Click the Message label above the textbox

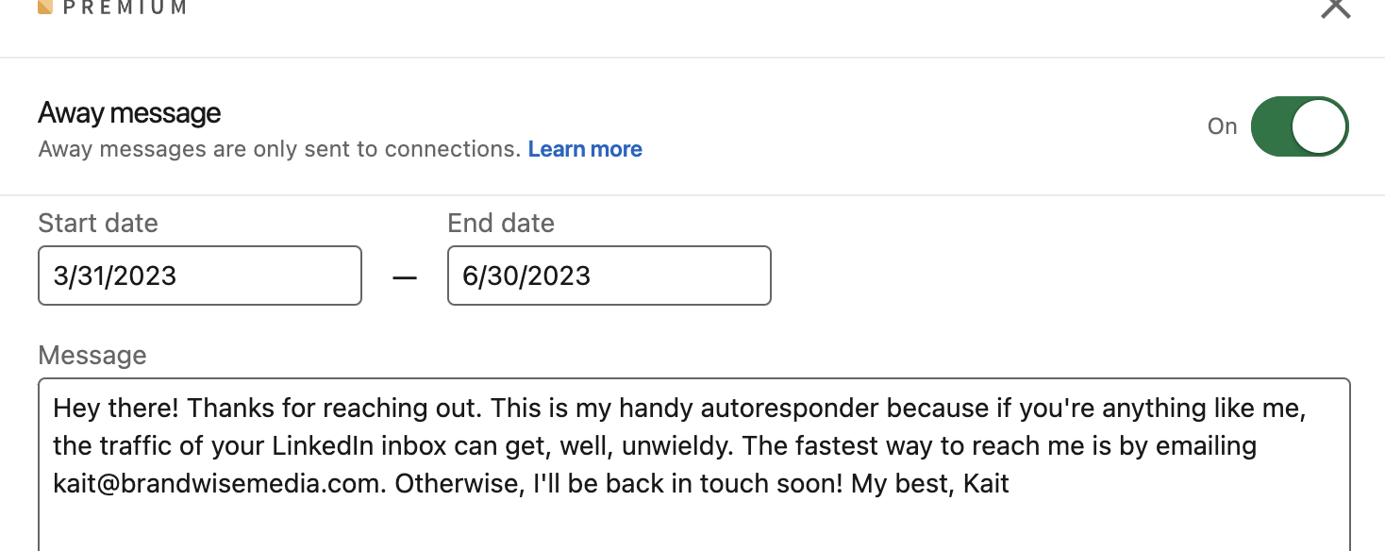point(92,356)
